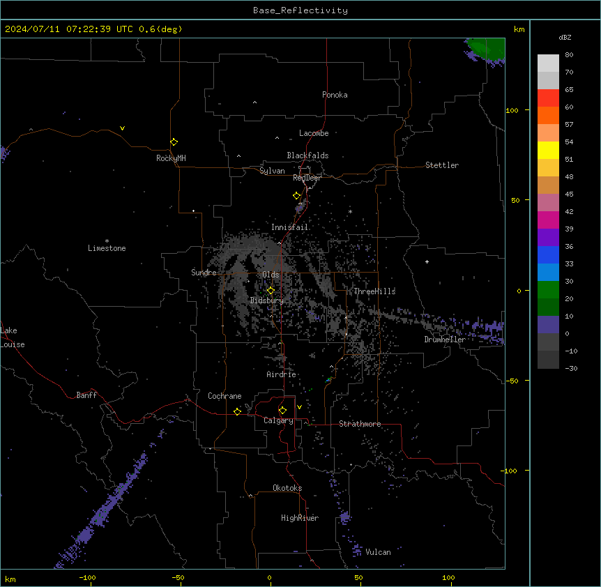
Task: Click the -50 tick label on the vertical axis
Action: click(x=512, y=381)
